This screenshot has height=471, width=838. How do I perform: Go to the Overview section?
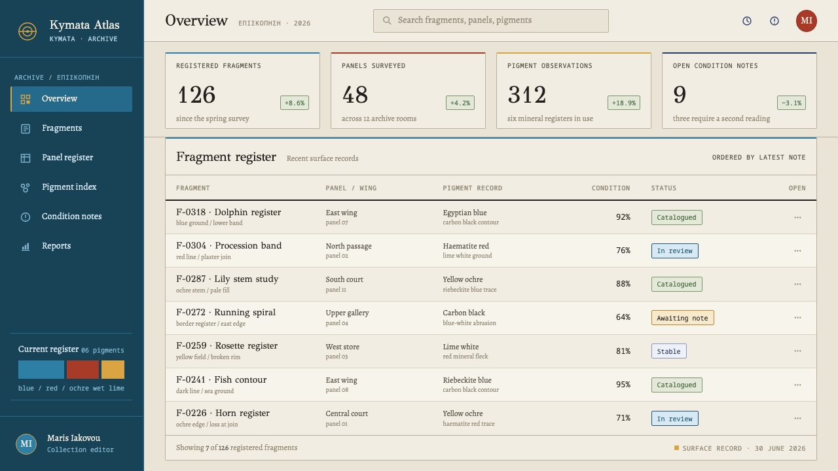click(71, 99)
